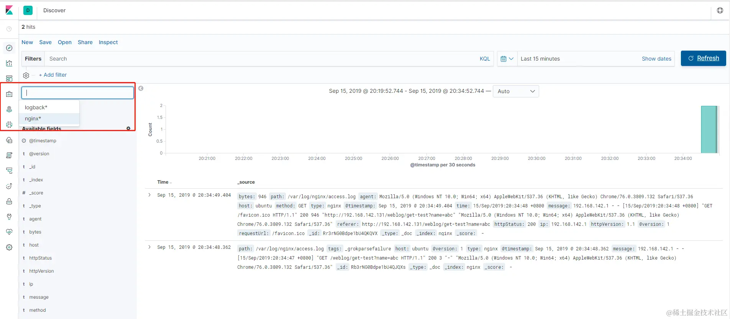The image size is (730, 319).
Task: Open the recently viewed clock icon
Action: [9, 29]
